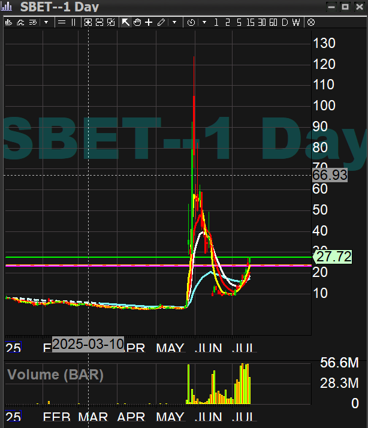
Task: Click the 100 price axis label
Action: tap(324, 106)
